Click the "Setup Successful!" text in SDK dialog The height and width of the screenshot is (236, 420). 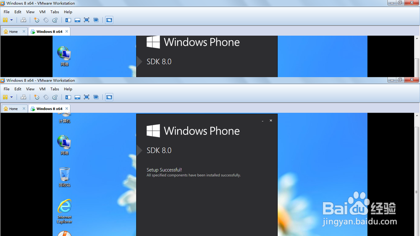164,170
